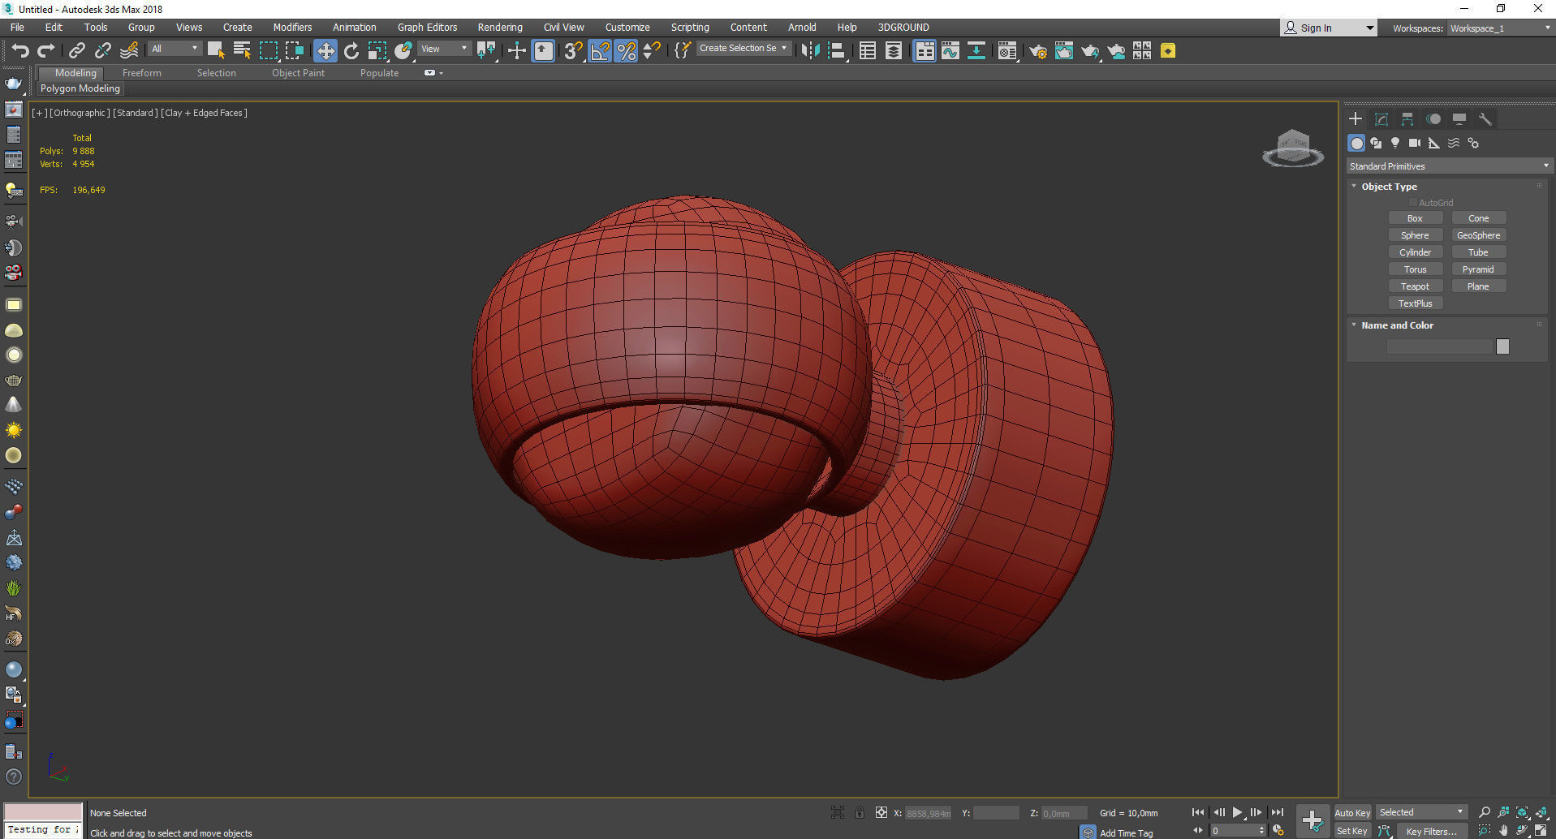Image resolution: width=1556 pixels, height=839 pixels.
Task: Click the Undo arrow in main toolbar
Action: point(19,51)
